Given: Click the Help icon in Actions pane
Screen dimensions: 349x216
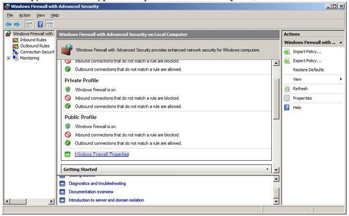Looking at the screenshot, I should [x=287, y=108].
